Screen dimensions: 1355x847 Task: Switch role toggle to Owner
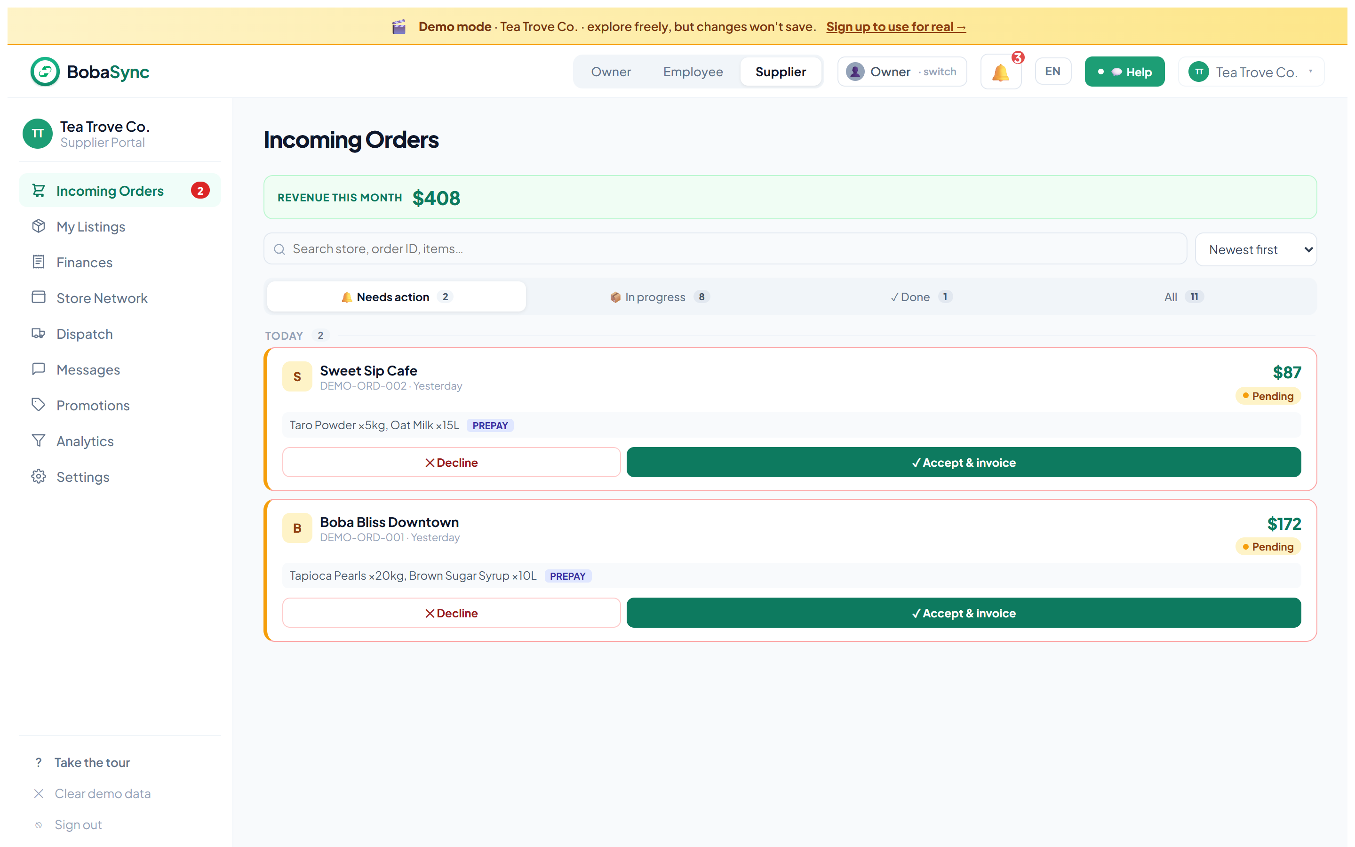pos(611,72)
